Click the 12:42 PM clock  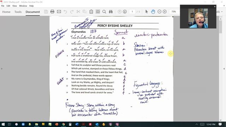pos(211,124)
